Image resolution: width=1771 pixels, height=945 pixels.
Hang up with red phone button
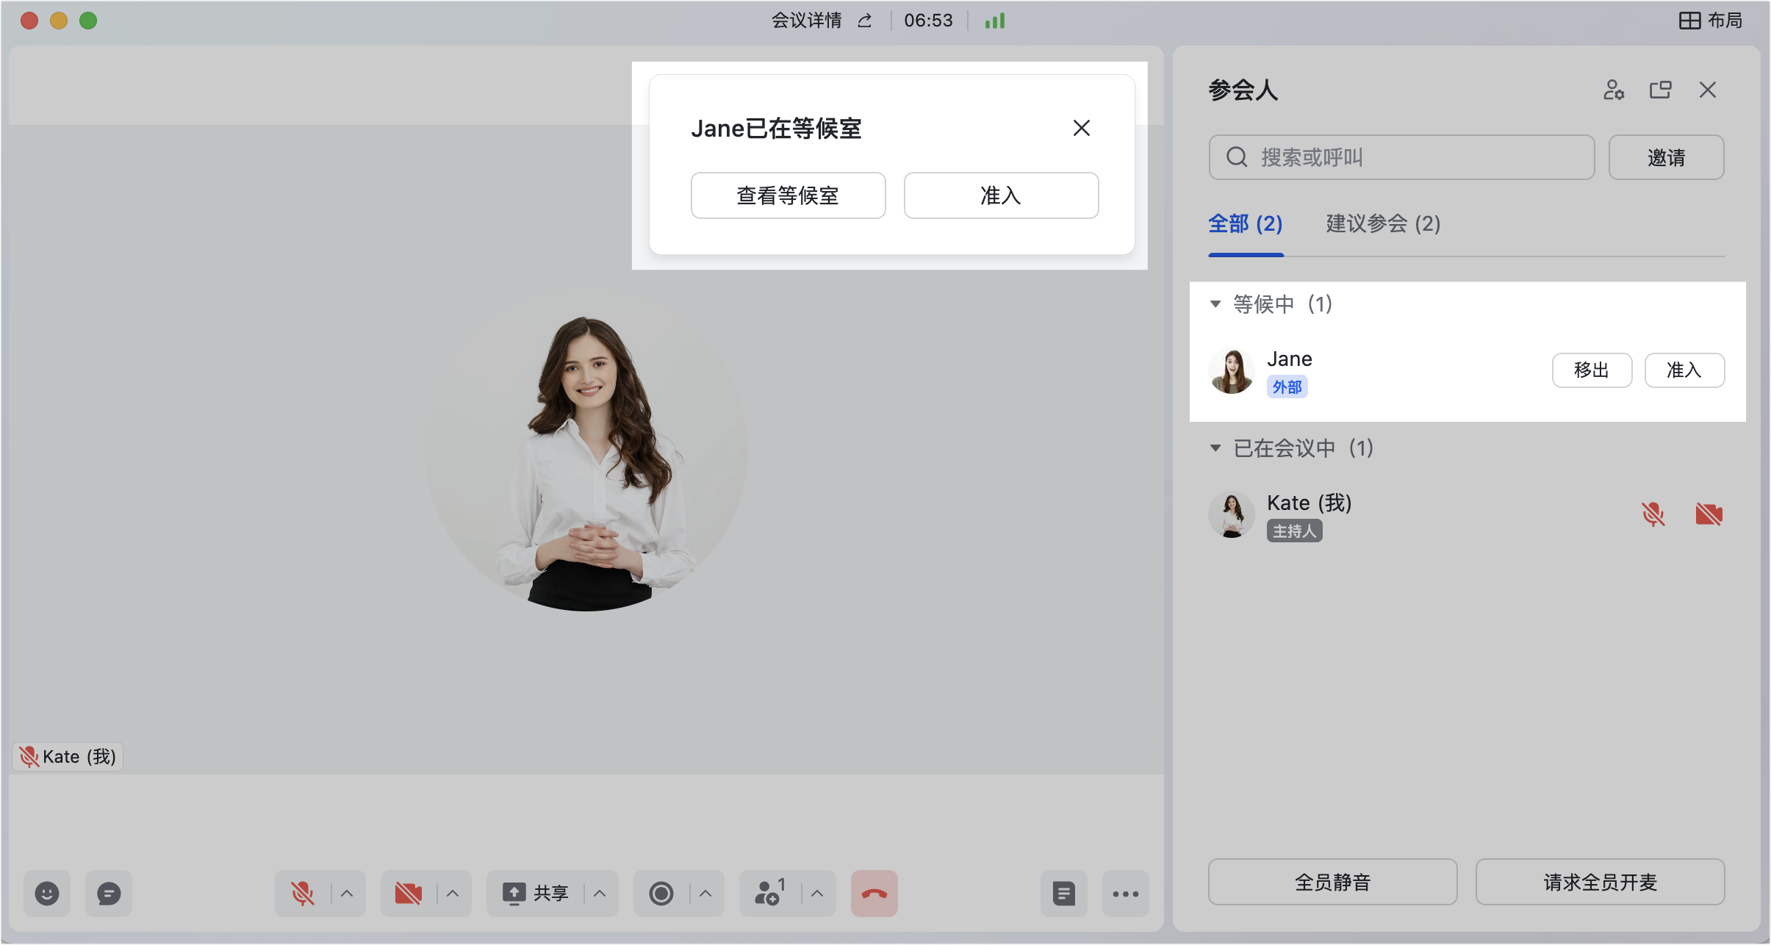pyautogui.click(x=874, y=894)
